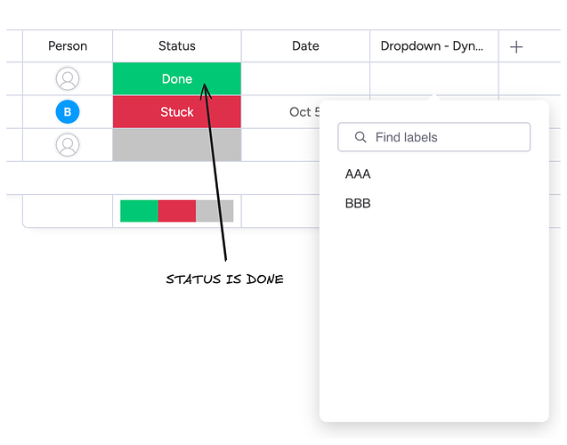The image size is (567, 445).
Task: Open the green Done status cell
Action: click(x=177, y=78)
